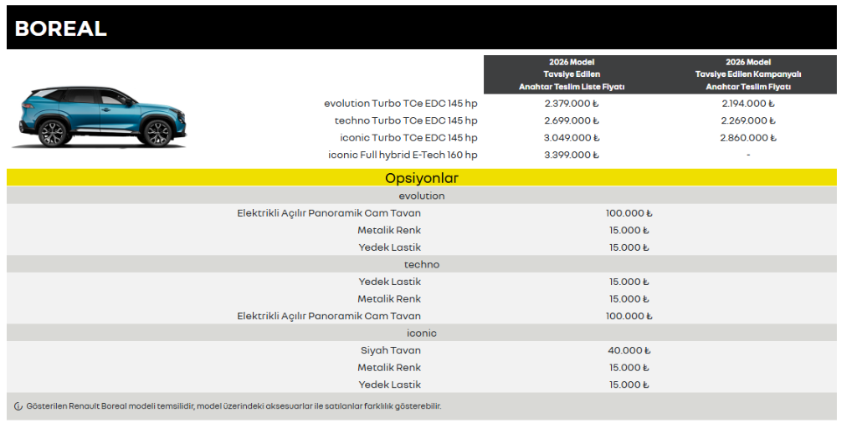Click the Kampanyalı Anahtar Teslim Fiyatı column header
This screenshot has height=438, width=857.
[748, 74]
